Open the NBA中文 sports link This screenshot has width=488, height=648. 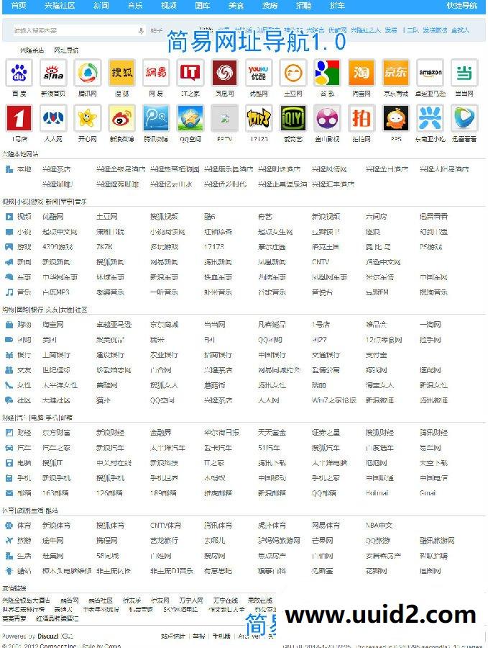(379, 526)
